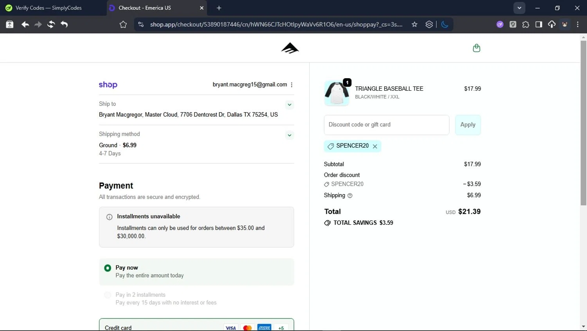587x331 pixels.
Task: Click the share page icon in toolbar
Action: pos(10,25)
